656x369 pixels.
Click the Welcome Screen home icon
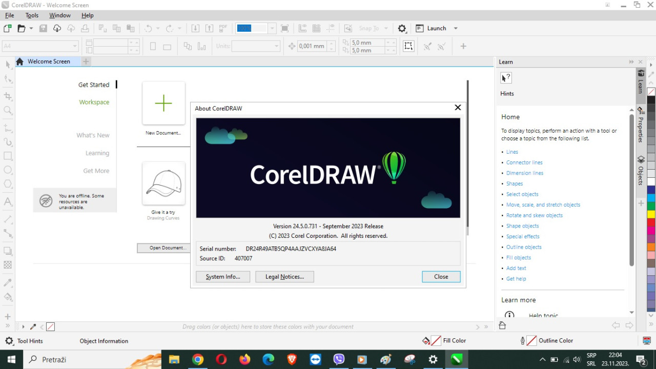point(19,61)
